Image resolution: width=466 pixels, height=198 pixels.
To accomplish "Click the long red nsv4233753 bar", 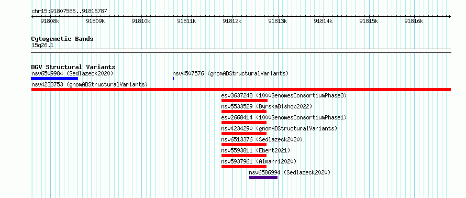I will [x=241, y=90].
